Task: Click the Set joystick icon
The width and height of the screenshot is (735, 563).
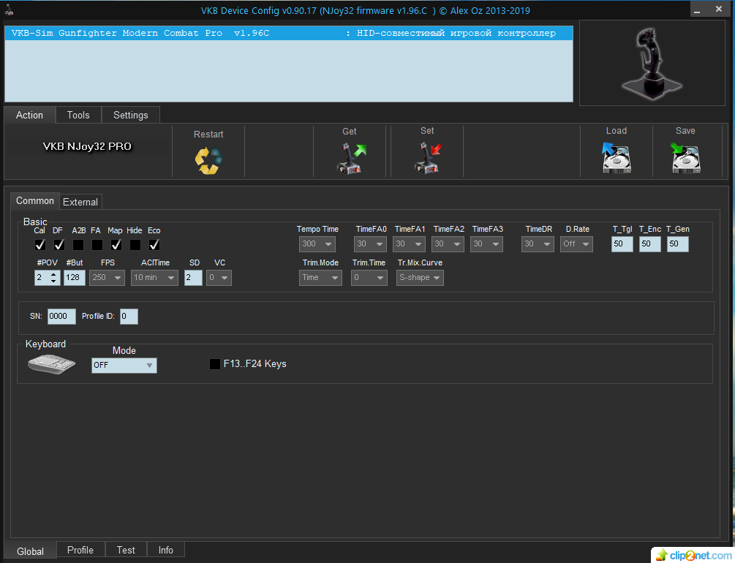Action: coord(428,158)
